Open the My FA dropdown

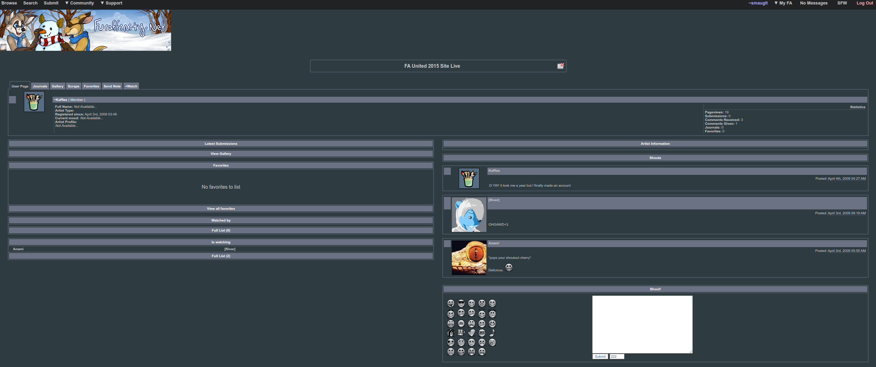click(x=783, y=3)
